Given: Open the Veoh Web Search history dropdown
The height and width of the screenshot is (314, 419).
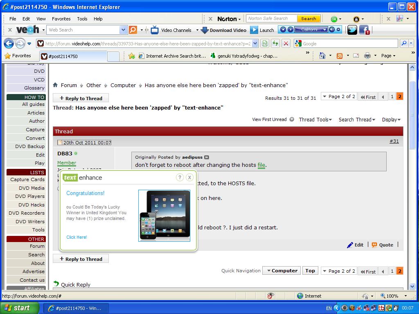Looking at the screenshot, I should 123,30.
